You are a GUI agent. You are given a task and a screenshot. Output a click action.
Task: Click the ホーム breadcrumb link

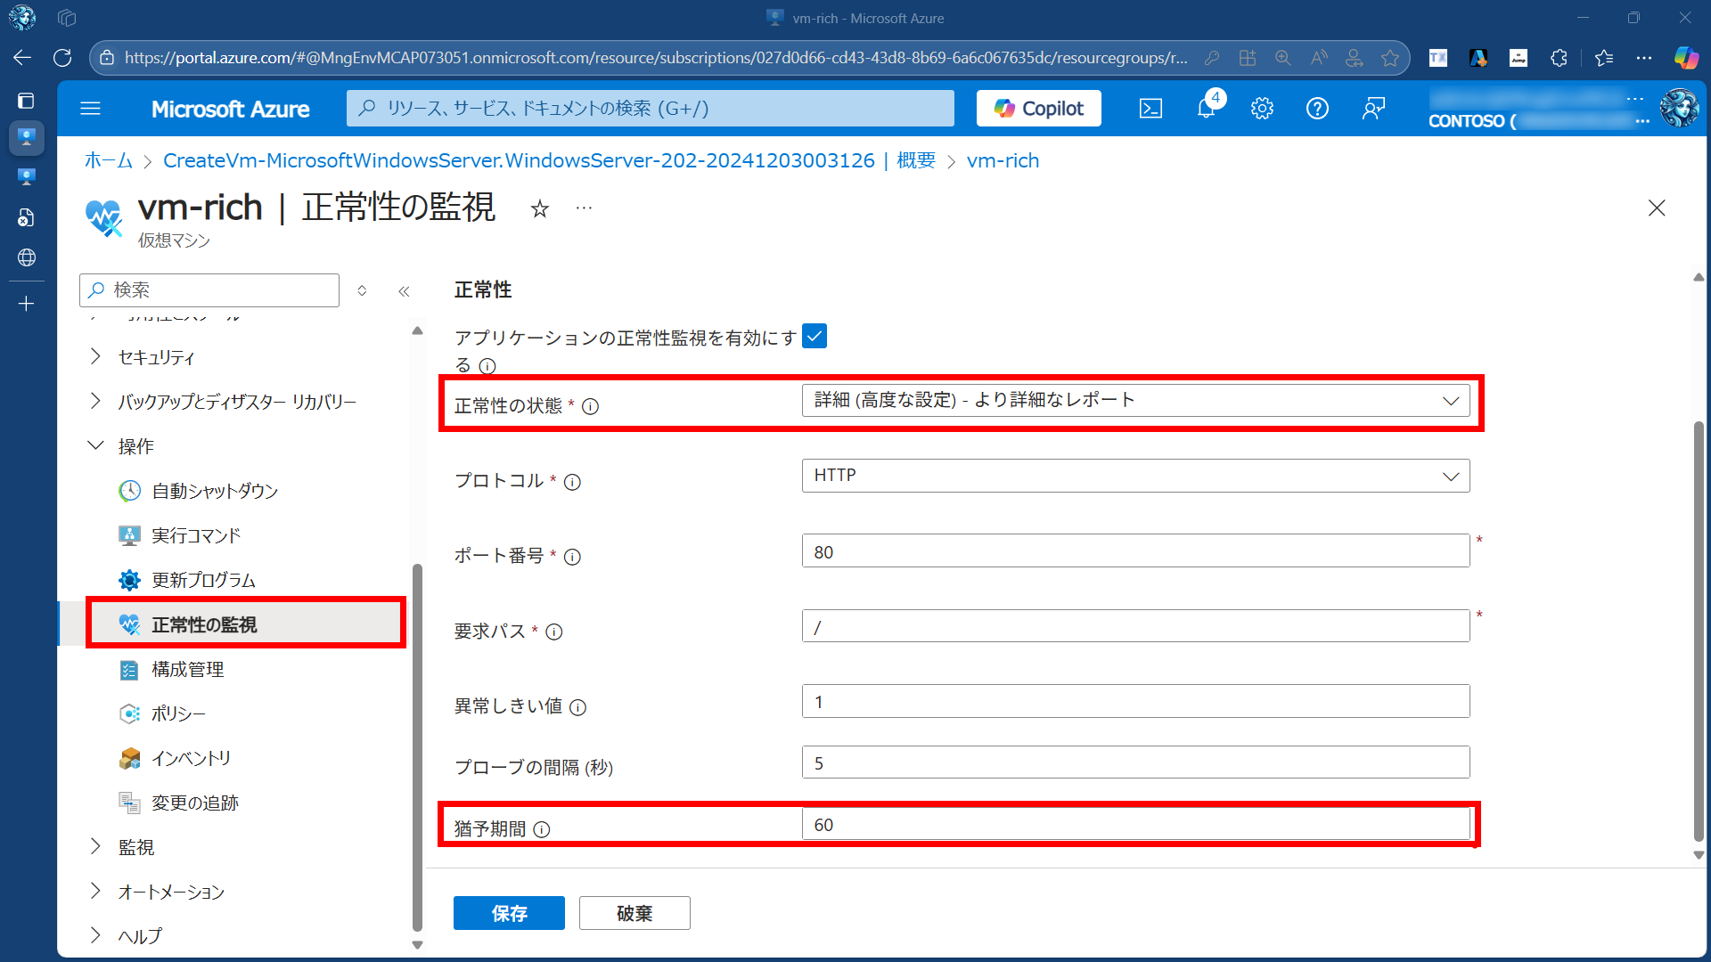[108, 160]
